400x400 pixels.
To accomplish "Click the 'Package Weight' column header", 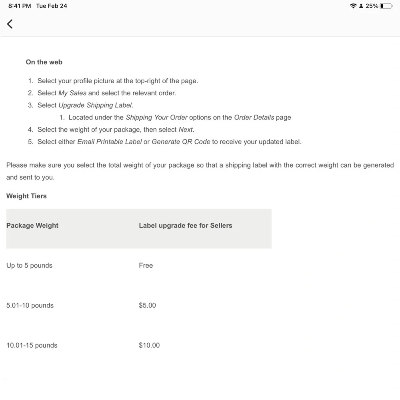I will click(32, 226).
